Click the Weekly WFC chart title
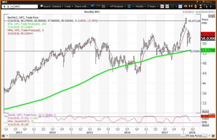The image size is (217, 140). (92, 12)
